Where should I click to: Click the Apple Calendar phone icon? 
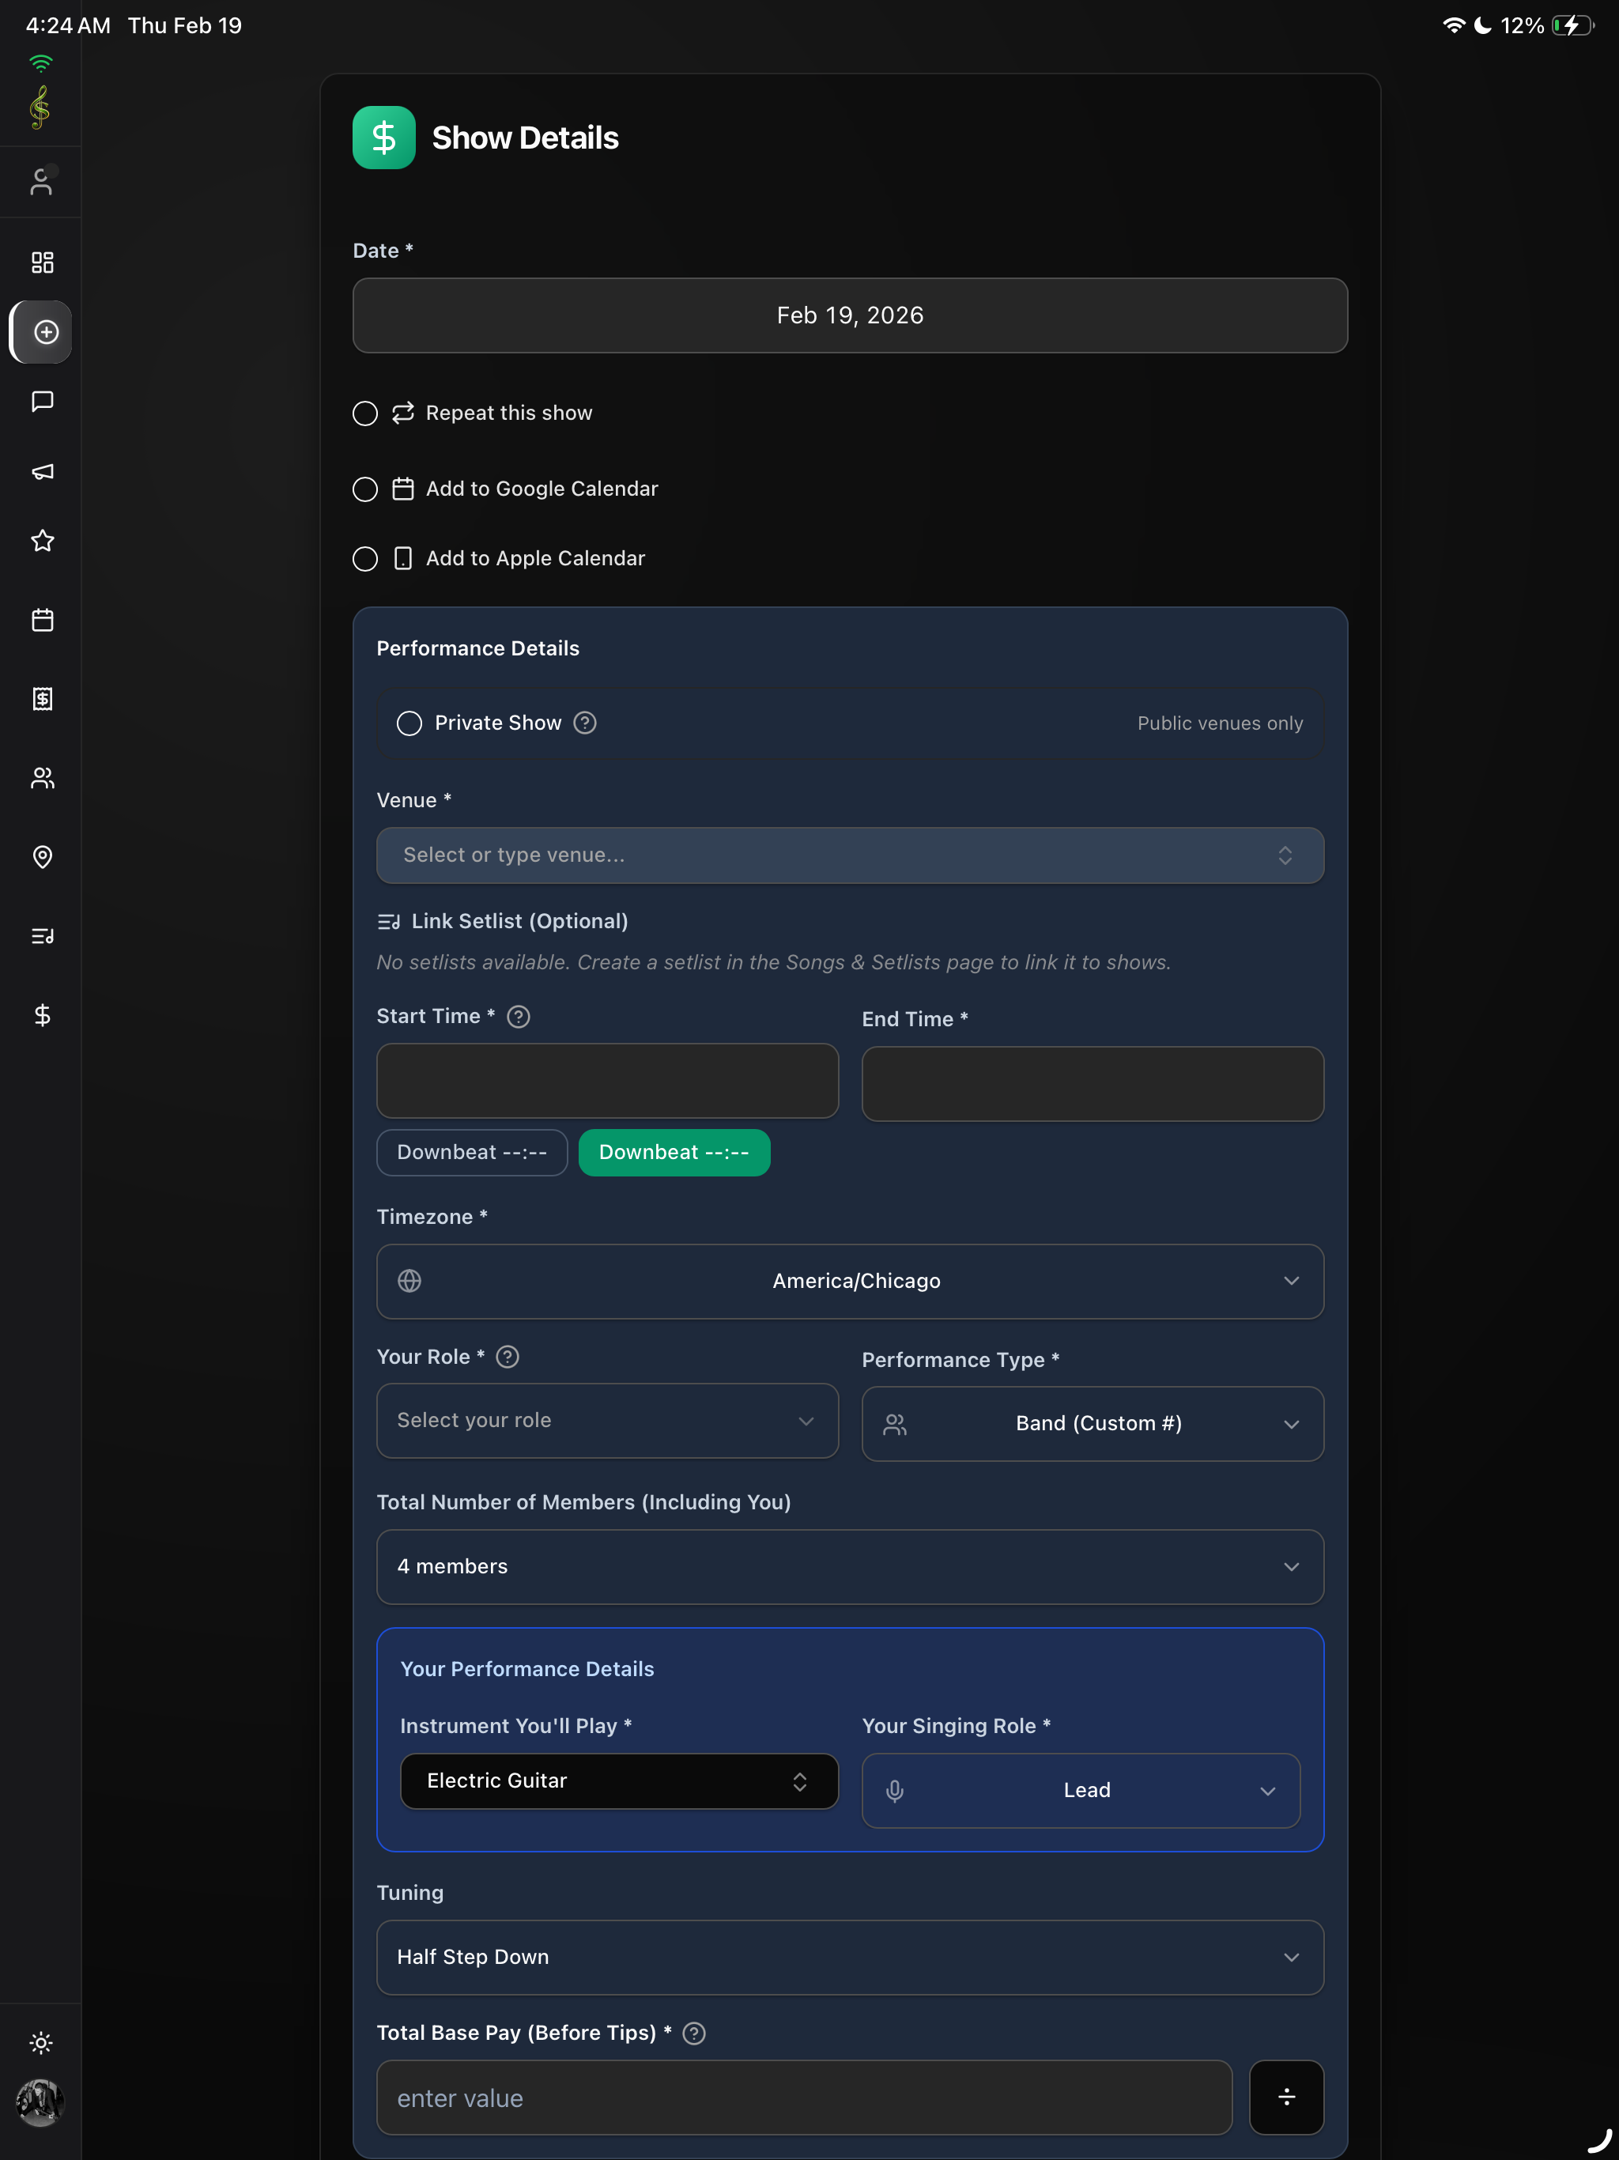tap(403, 558)
